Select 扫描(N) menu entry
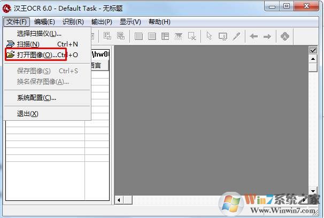Viewport: 324px width, 218px height. pos(48,44)
